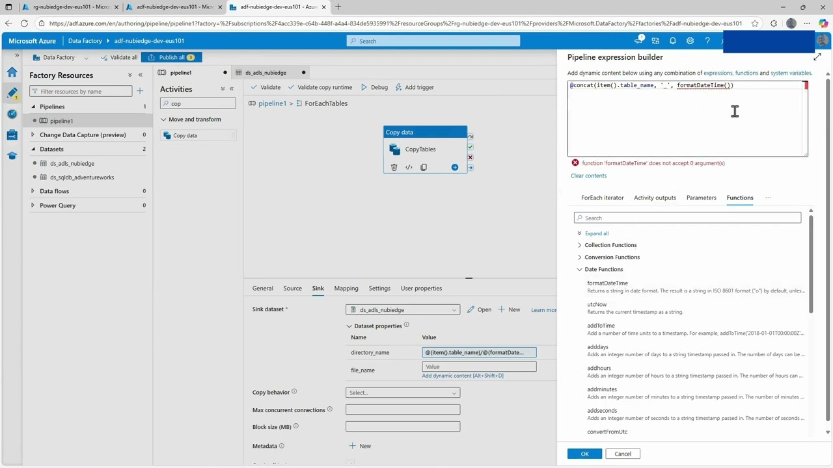Expand Change Data Capture group

(x=33, y=135)
